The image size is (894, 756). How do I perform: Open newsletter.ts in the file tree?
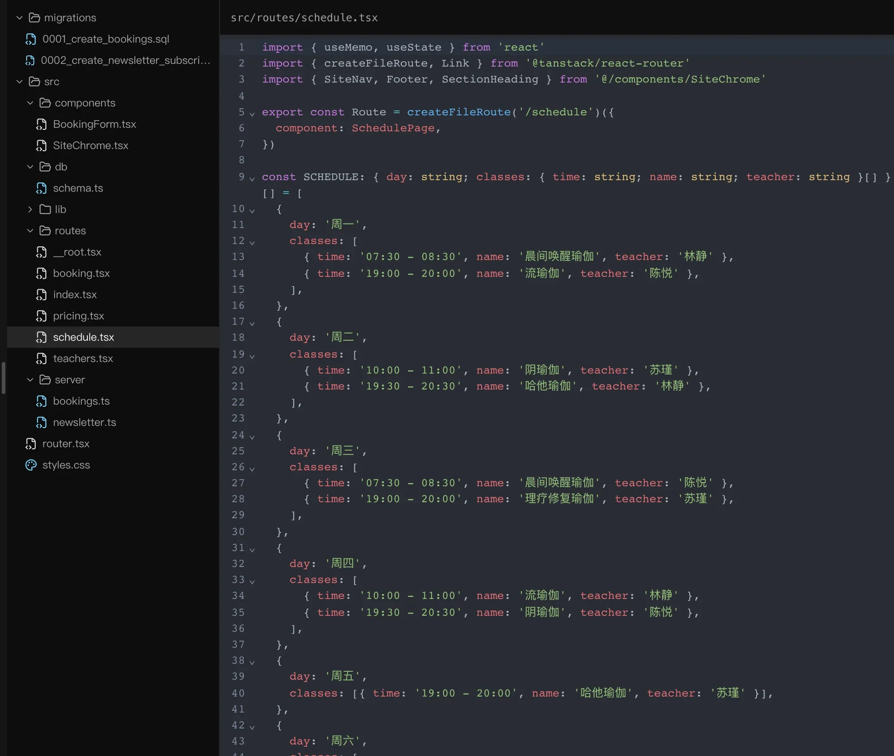[x=113, y=422]
